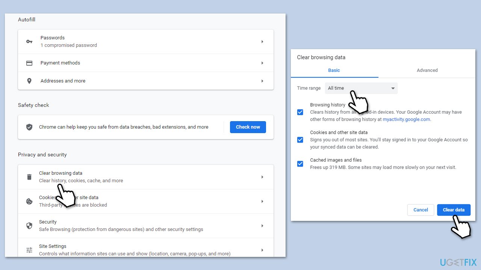481x270 pixels.
Task: Select the Basic tab
Action: (x=334, y=70)
